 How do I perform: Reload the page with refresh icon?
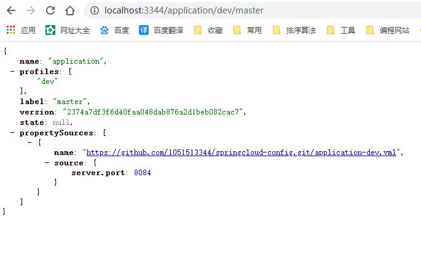click(50, 10)
